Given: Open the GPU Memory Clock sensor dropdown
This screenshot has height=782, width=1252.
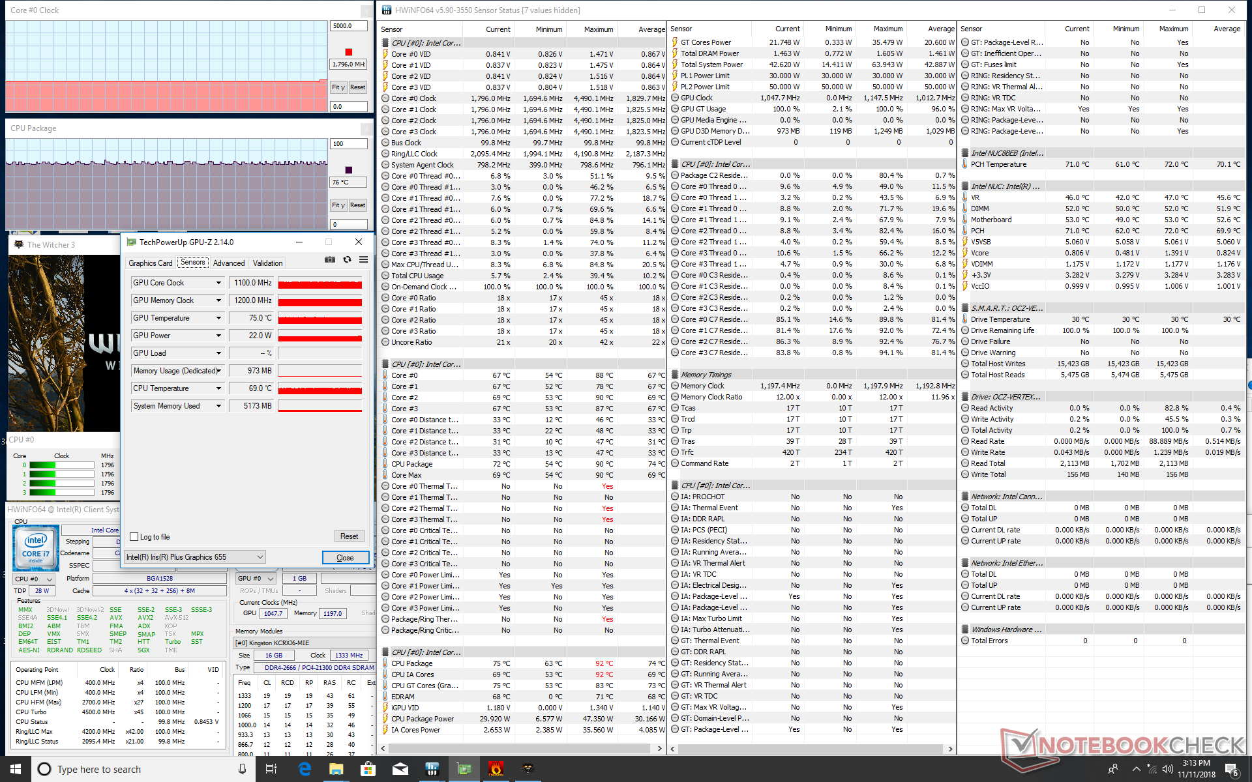Looking at the screenshot, I should point(218,300).
